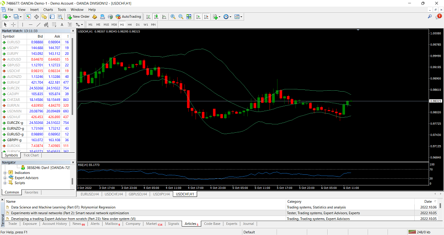The image size is (444, 235).
Task: Click the New Order button
Action: click(x=79, y=17)
